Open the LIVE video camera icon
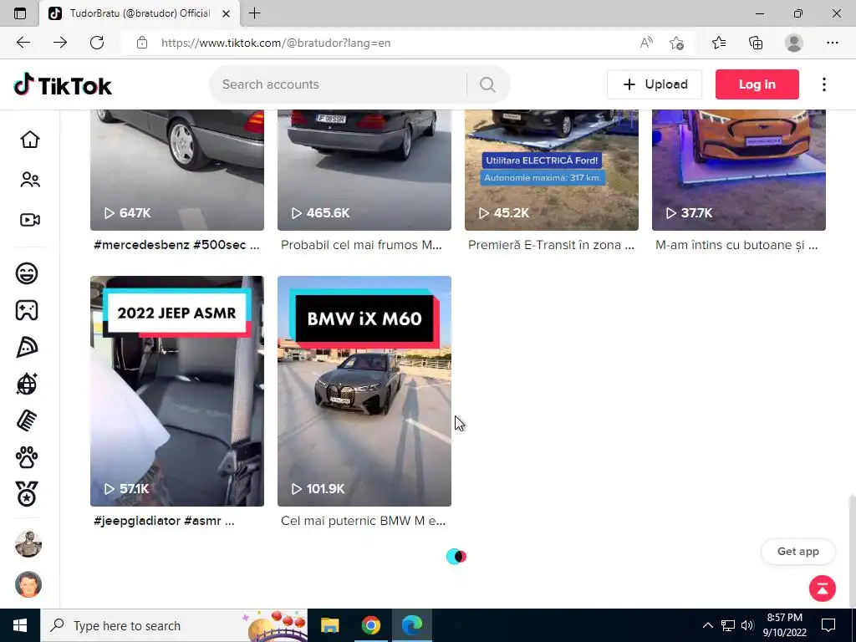This screenshot has width=856, height=642. coord(30,220)
